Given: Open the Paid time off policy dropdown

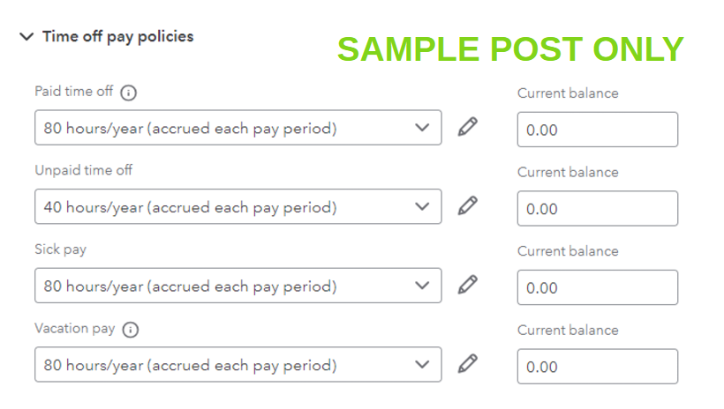Looking at the screenshot, I should coord(238,128).
